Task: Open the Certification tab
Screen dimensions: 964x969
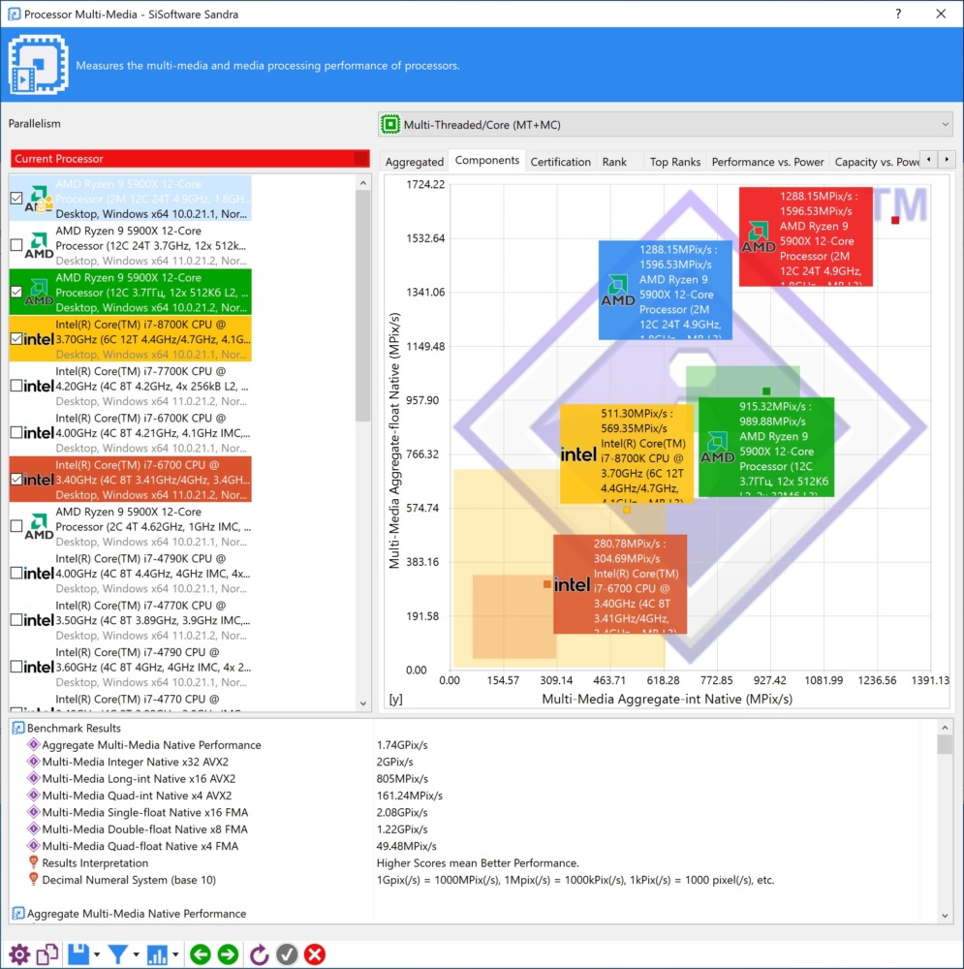Action: [x=561, y=161]
